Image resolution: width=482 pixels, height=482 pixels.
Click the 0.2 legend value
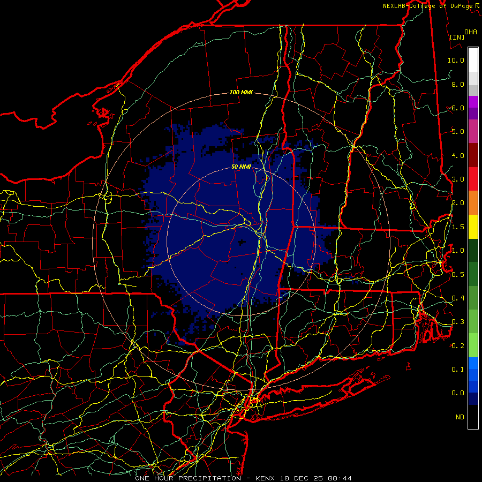click(458, 346)
